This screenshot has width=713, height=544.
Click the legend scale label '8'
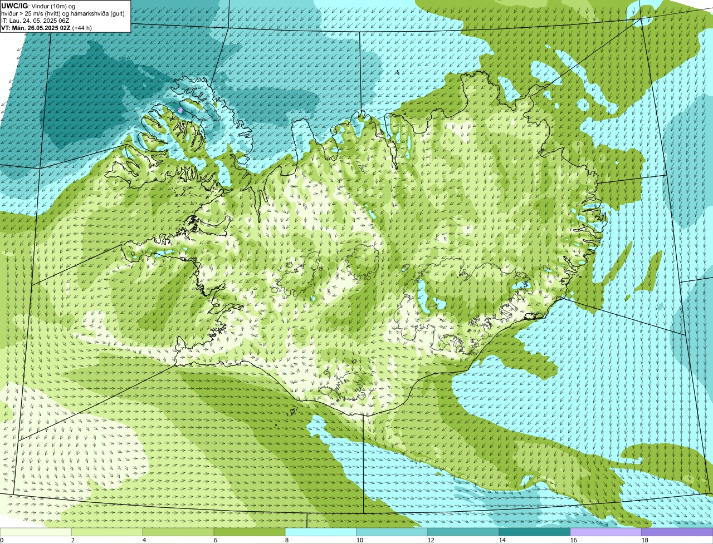point(287,540)
